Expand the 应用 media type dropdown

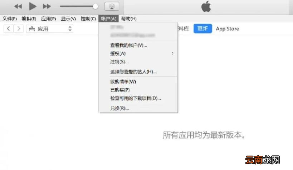point(50,29)
